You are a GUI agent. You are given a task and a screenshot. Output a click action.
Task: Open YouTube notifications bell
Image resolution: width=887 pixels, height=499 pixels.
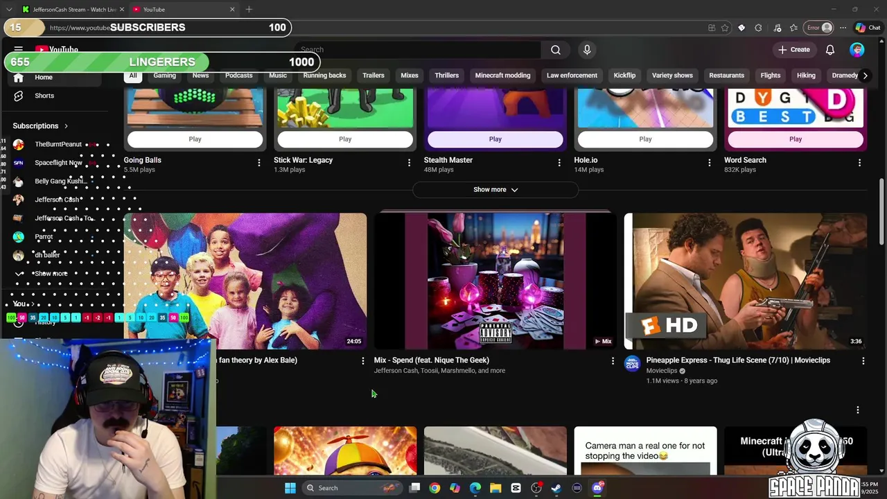(830, 50)
